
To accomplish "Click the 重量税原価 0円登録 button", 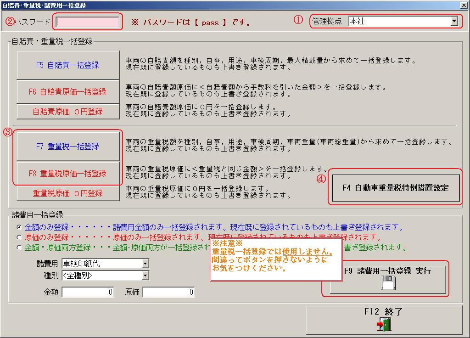I will coord(67,193).
